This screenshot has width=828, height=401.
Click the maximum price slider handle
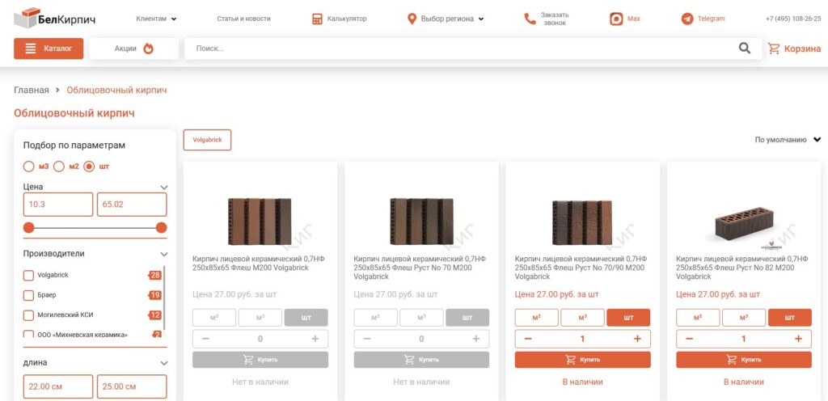click(162, 228)
